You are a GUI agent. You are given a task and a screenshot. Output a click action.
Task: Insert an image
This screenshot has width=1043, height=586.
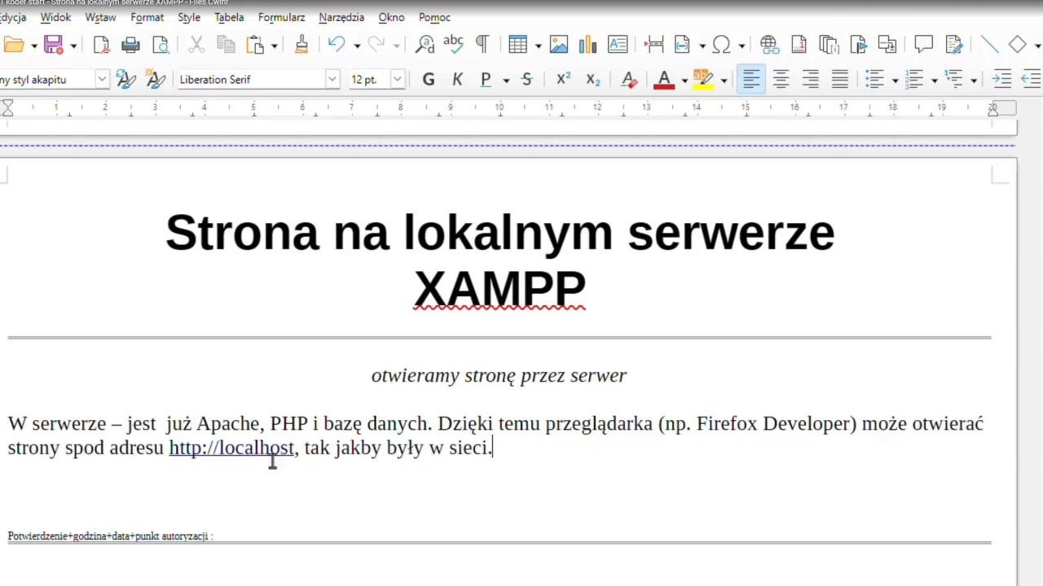[558, 45]
